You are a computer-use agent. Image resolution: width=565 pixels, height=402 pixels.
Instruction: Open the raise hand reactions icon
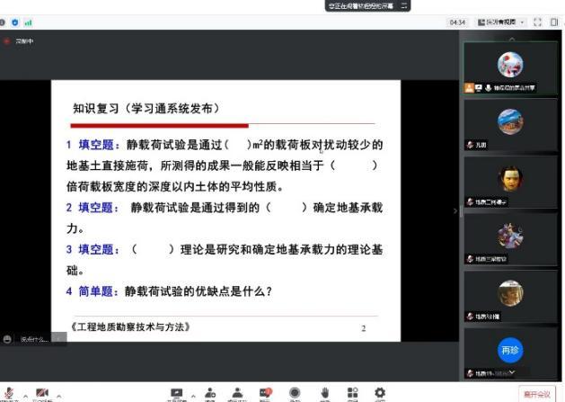pyautogui.click(x=324, y=392)
